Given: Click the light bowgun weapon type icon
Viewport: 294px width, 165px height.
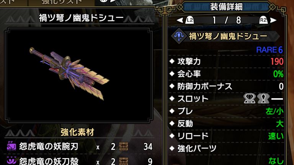Looking at the screenshot, I should click(179, 36).
